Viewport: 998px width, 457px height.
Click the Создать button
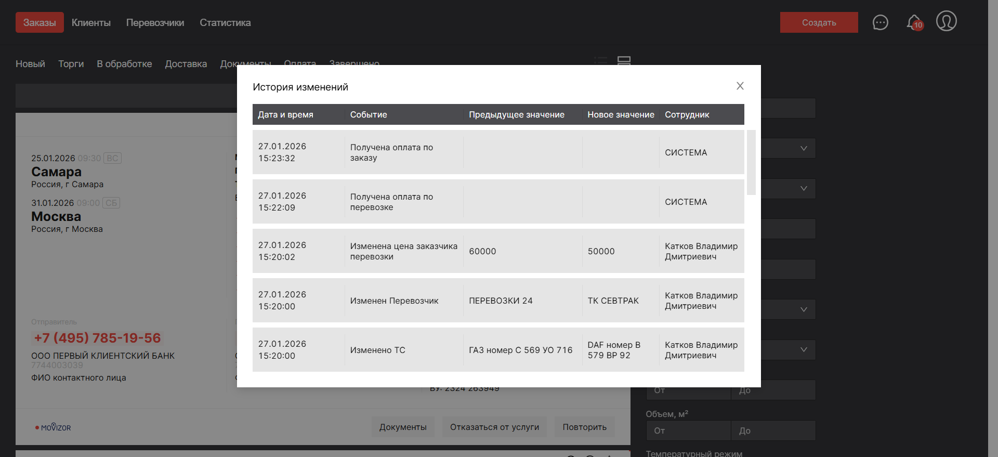819,22
